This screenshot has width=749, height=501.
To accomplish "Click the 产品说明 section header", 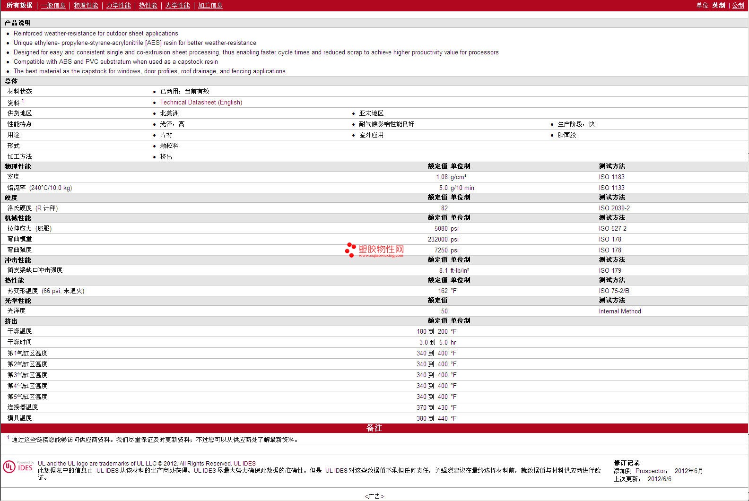I will (x=17, y=23).
